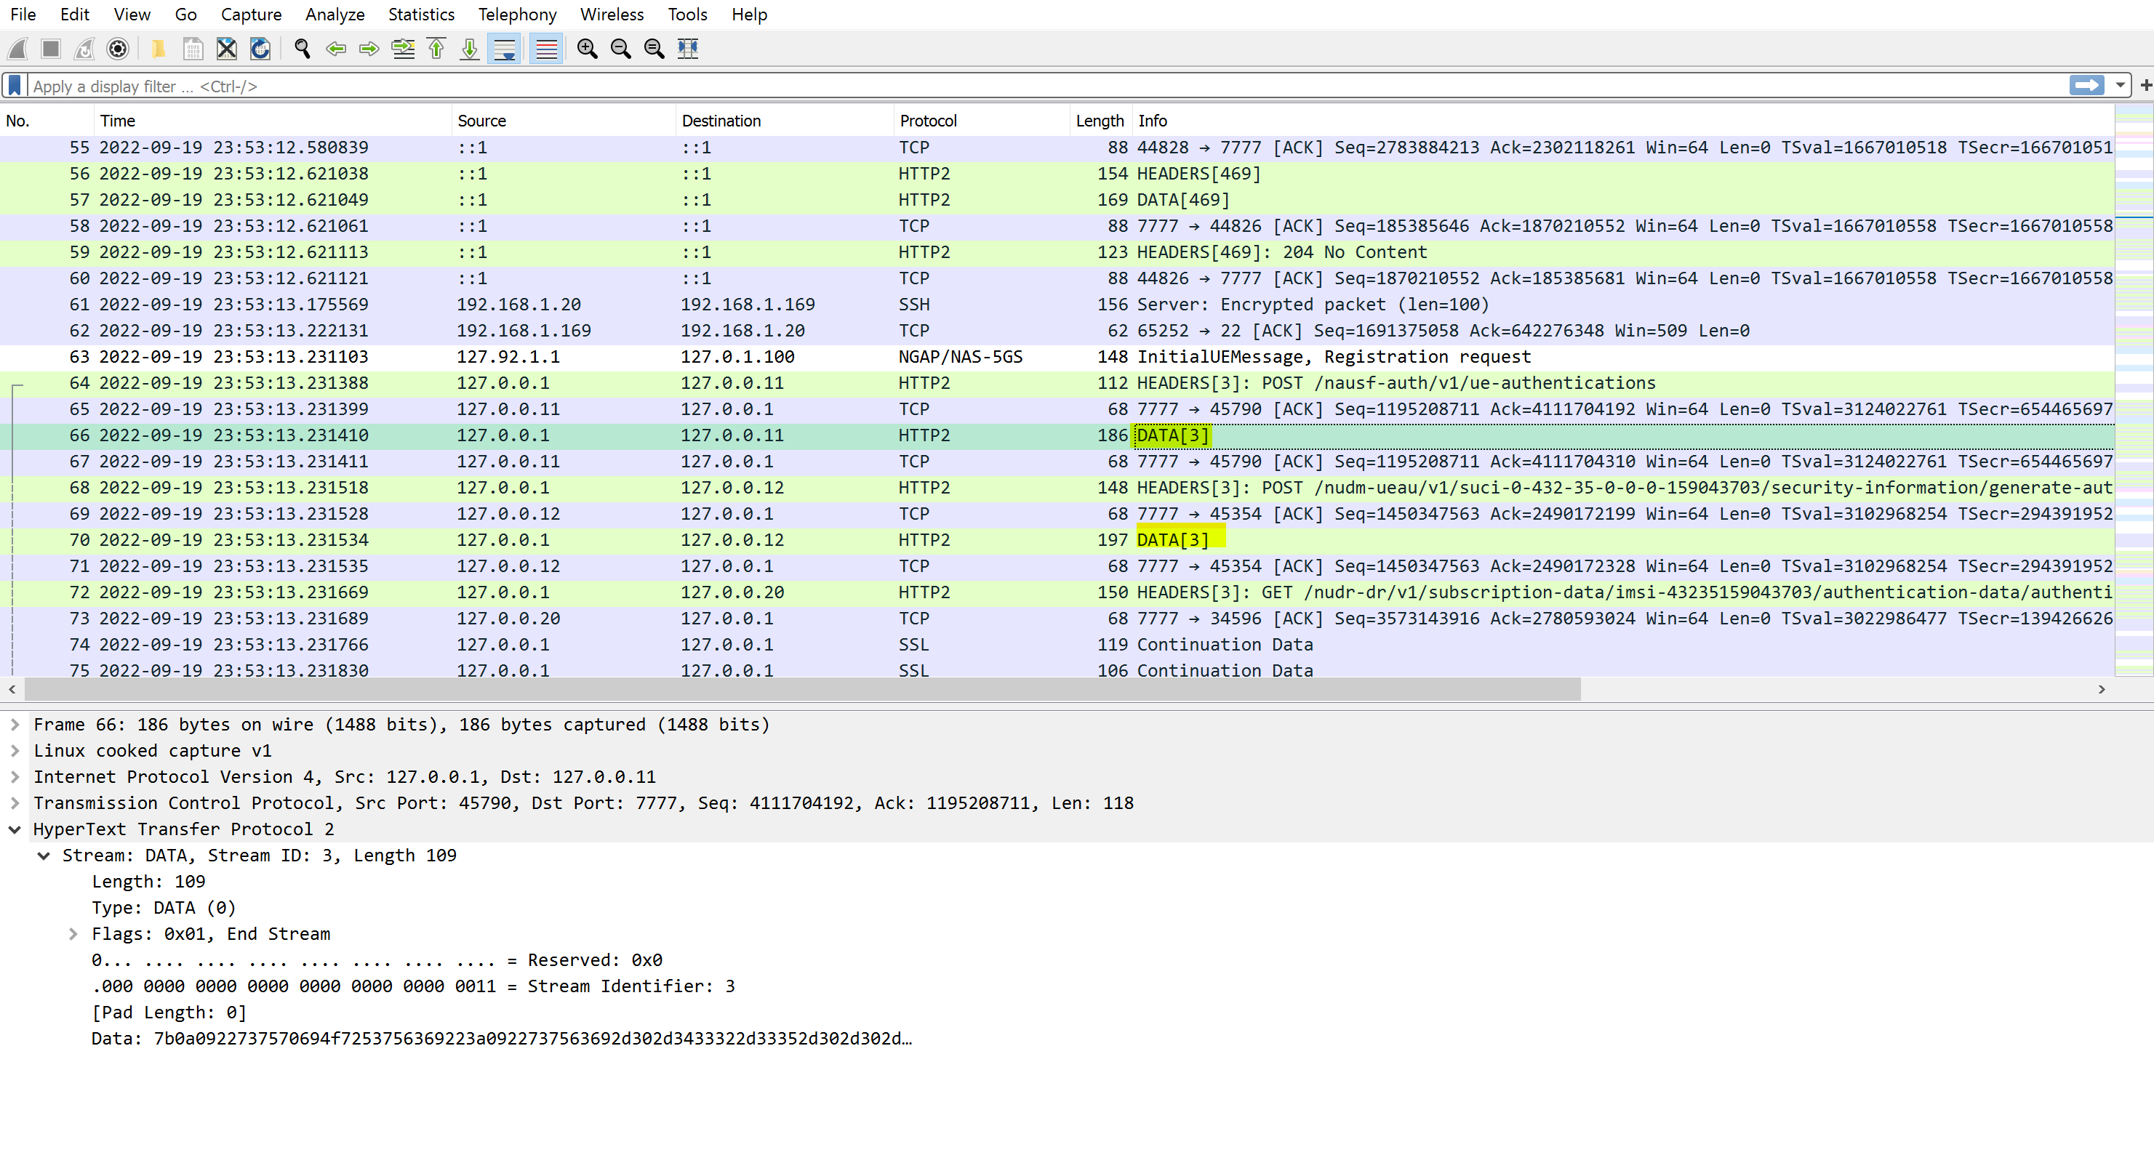
Task: Collapse the HyperText Transfer Protocol 2 section
Action: [15, 829]
